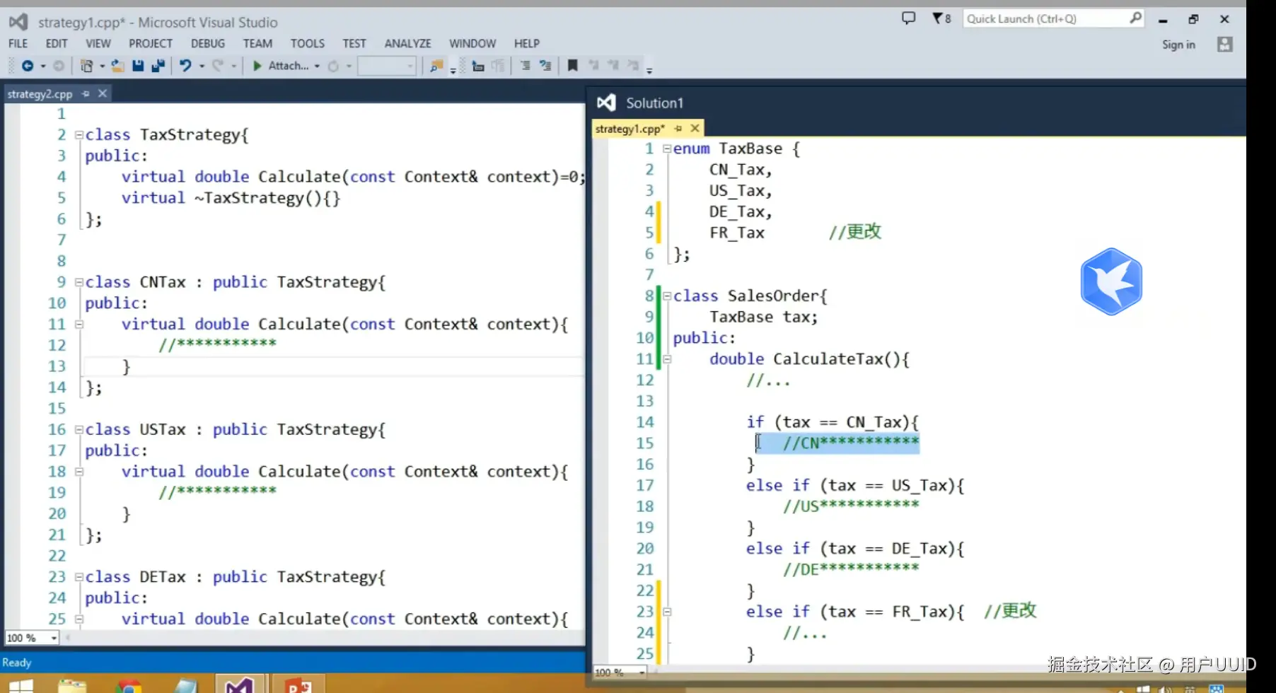Viewport: 1276px width, 693px height.
Task: Place cursor on the FR_Tax enum line
Action: tap(737, 233)
